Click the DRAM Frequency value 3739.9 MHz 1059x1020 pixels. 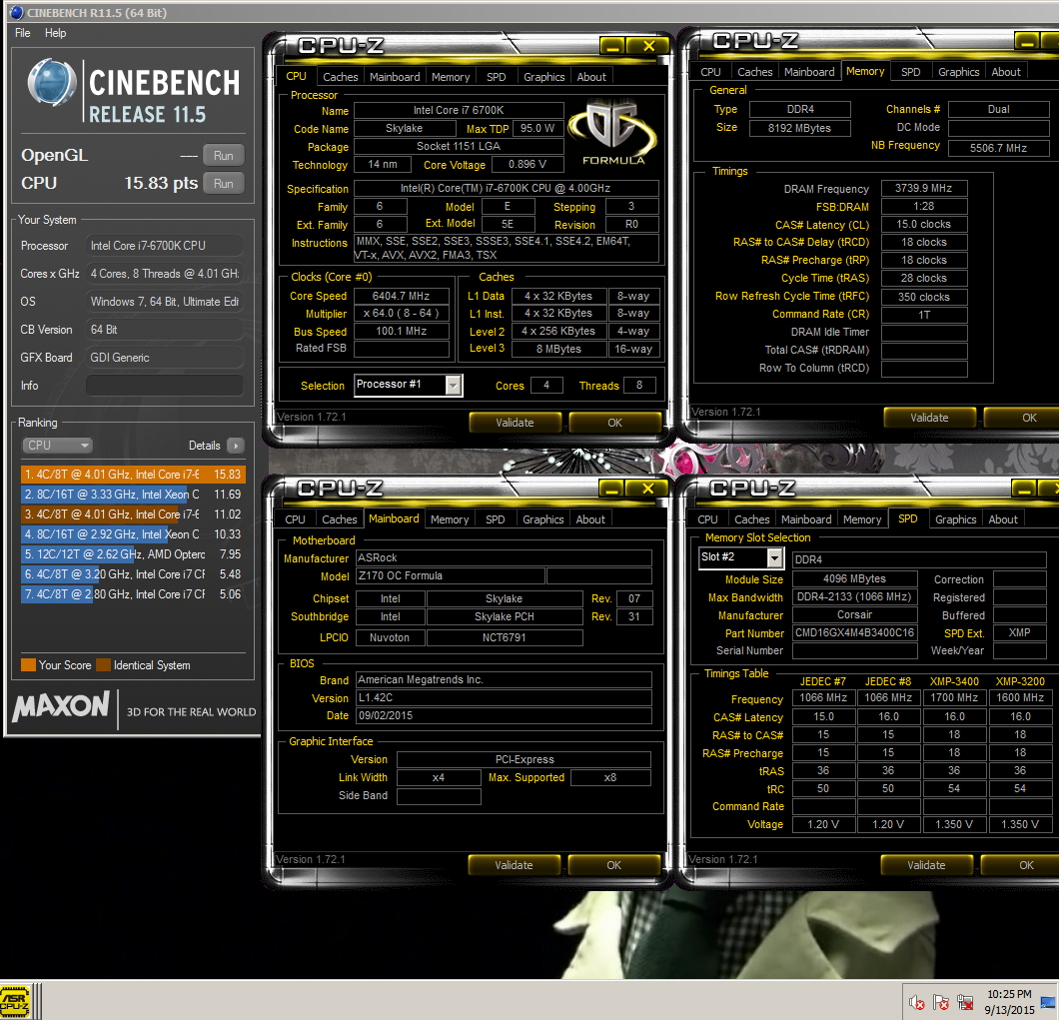click(924, 189)
